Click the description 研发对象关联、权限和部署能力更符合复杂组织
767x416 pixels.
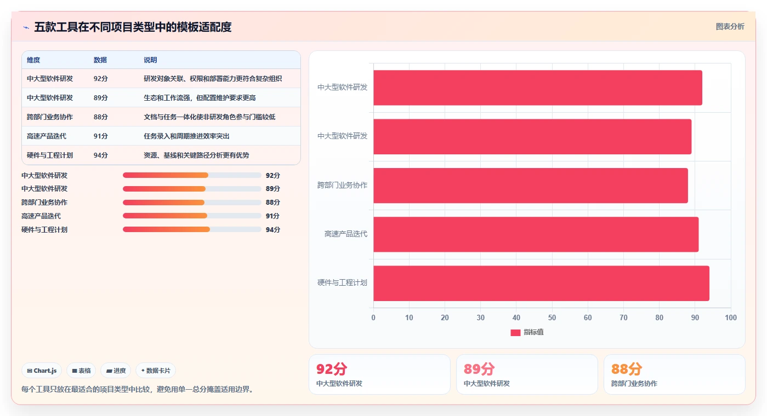point(213,79)
